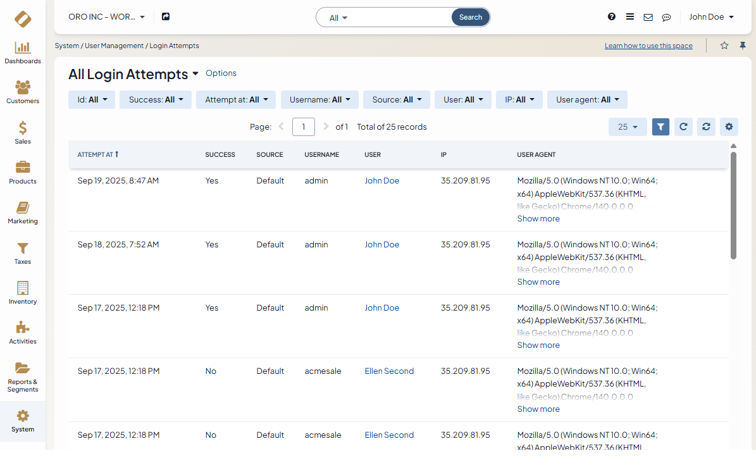The height and width of the screenshot is (465, 756).
Task: Click the grid reset icon
Action: (x=706, y=127)
